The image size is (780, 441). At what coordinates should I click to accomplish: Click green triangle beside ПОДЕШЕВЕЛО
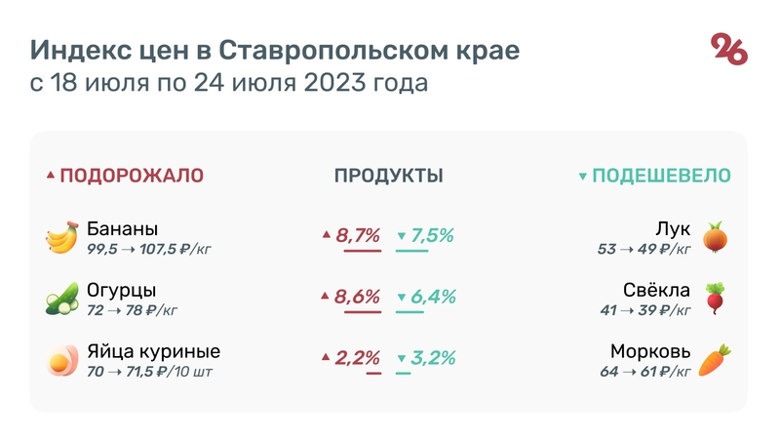pos(583,177)
